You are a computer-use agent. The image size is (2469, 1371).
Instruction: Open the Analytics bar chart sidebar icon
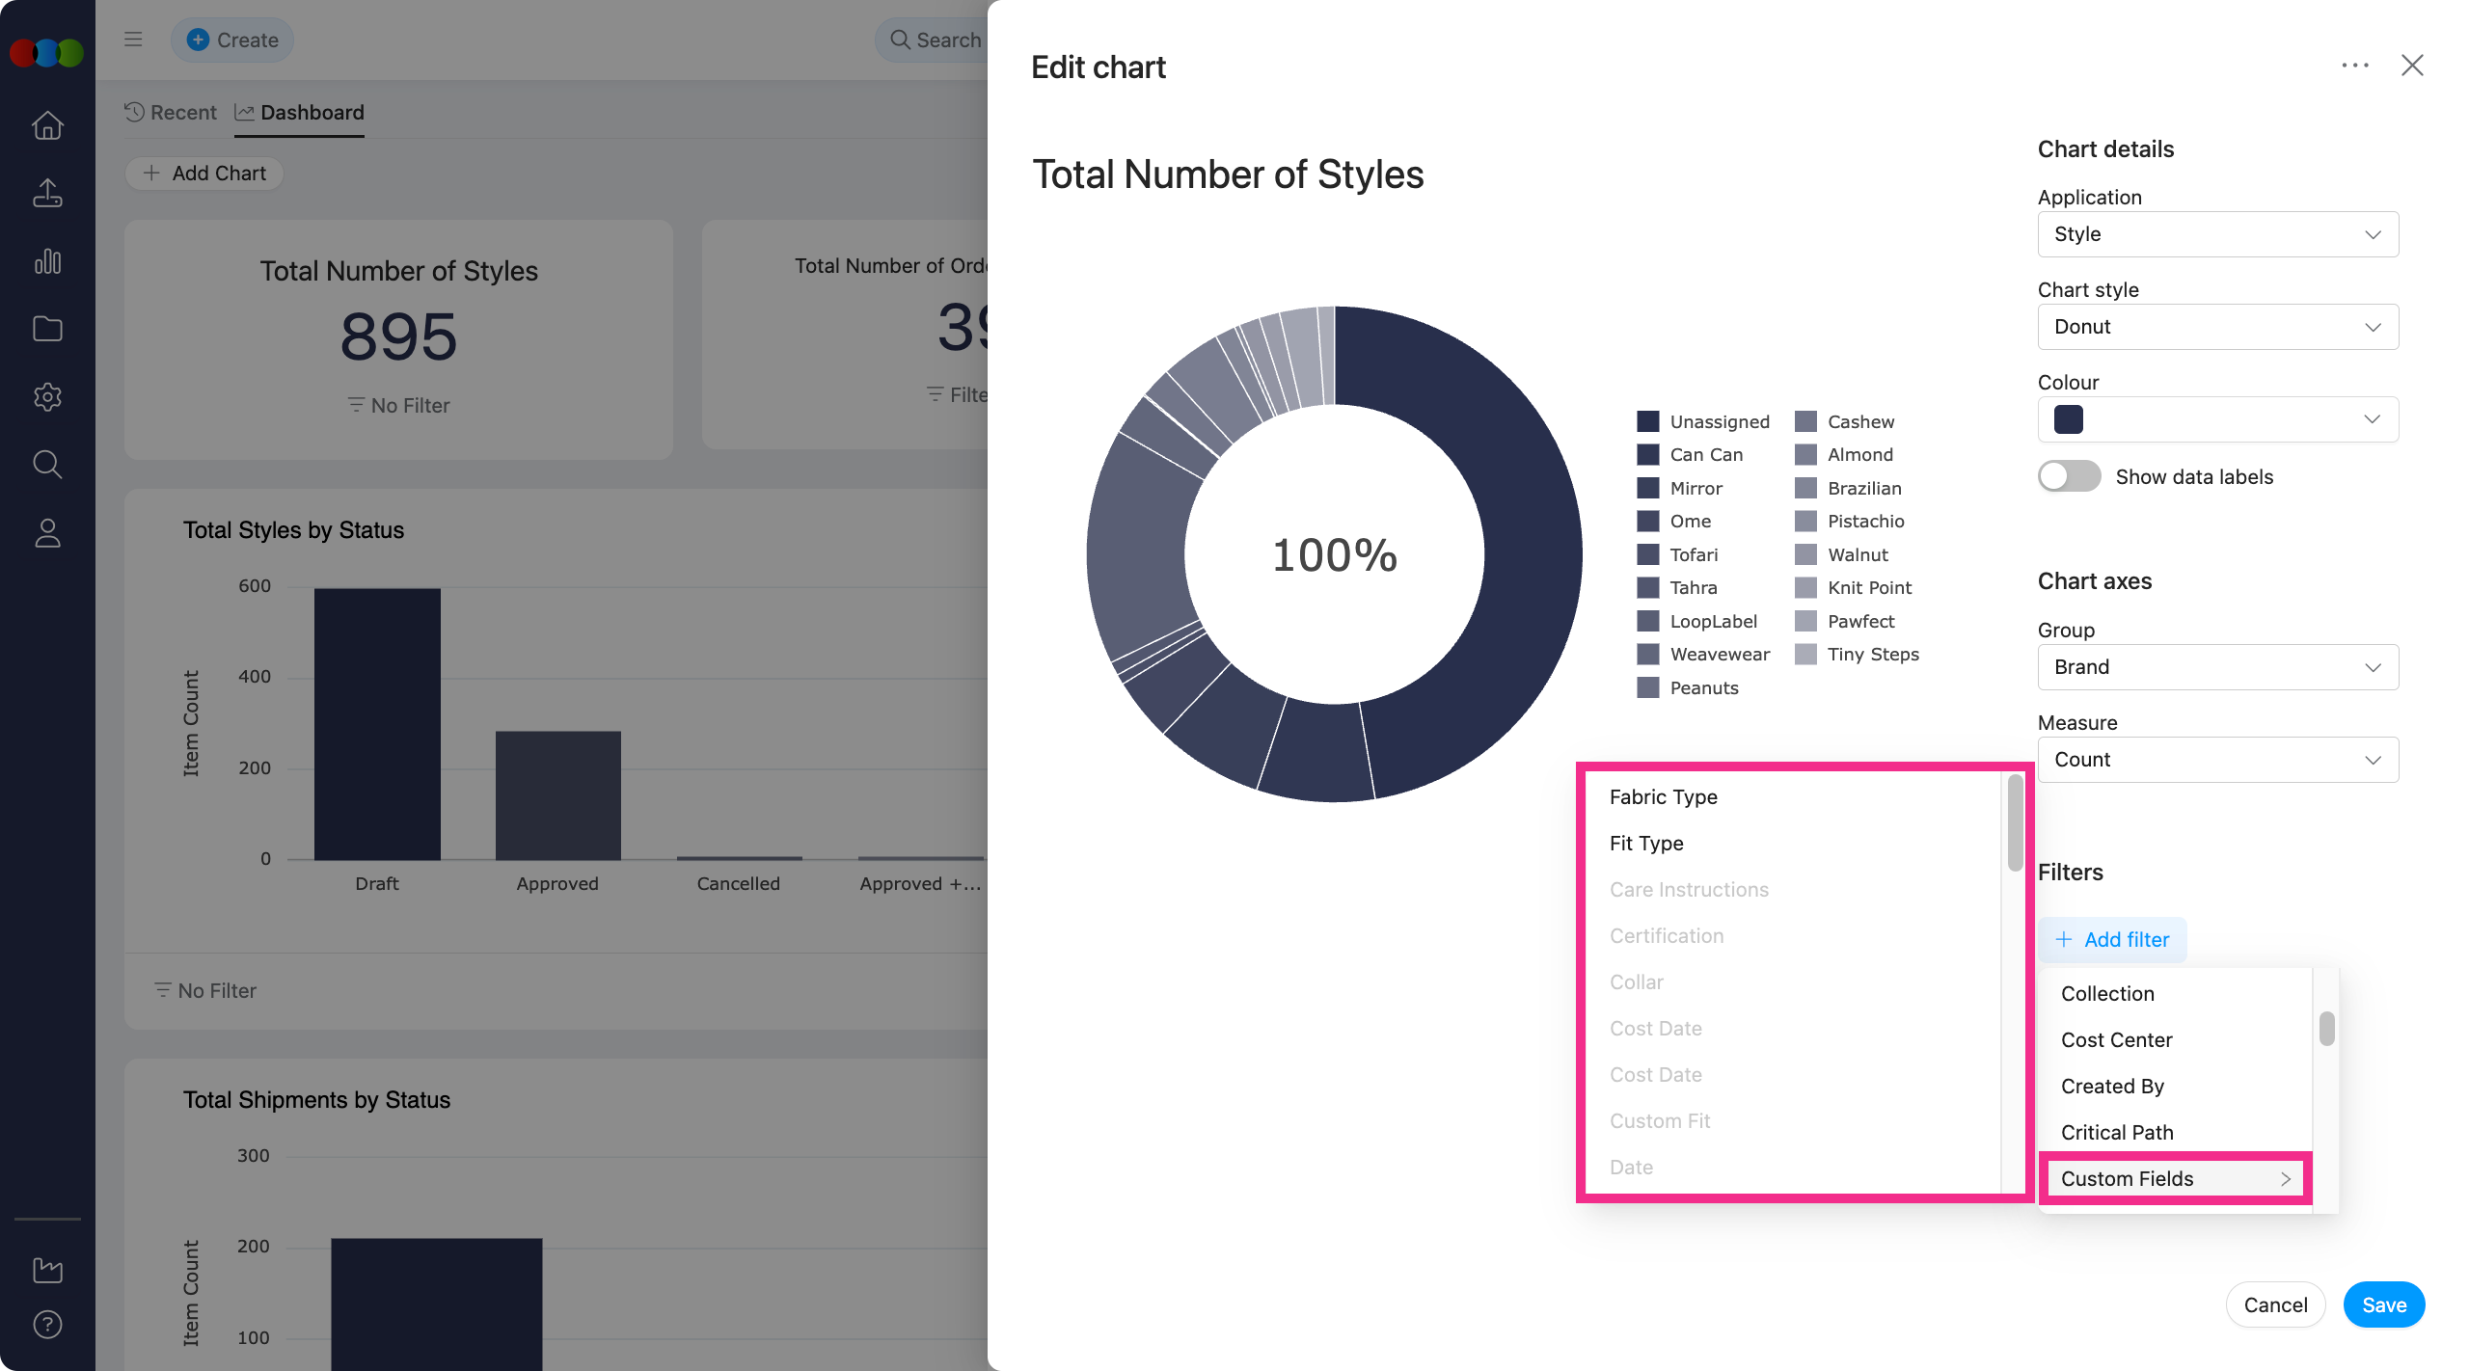(46, 260)
